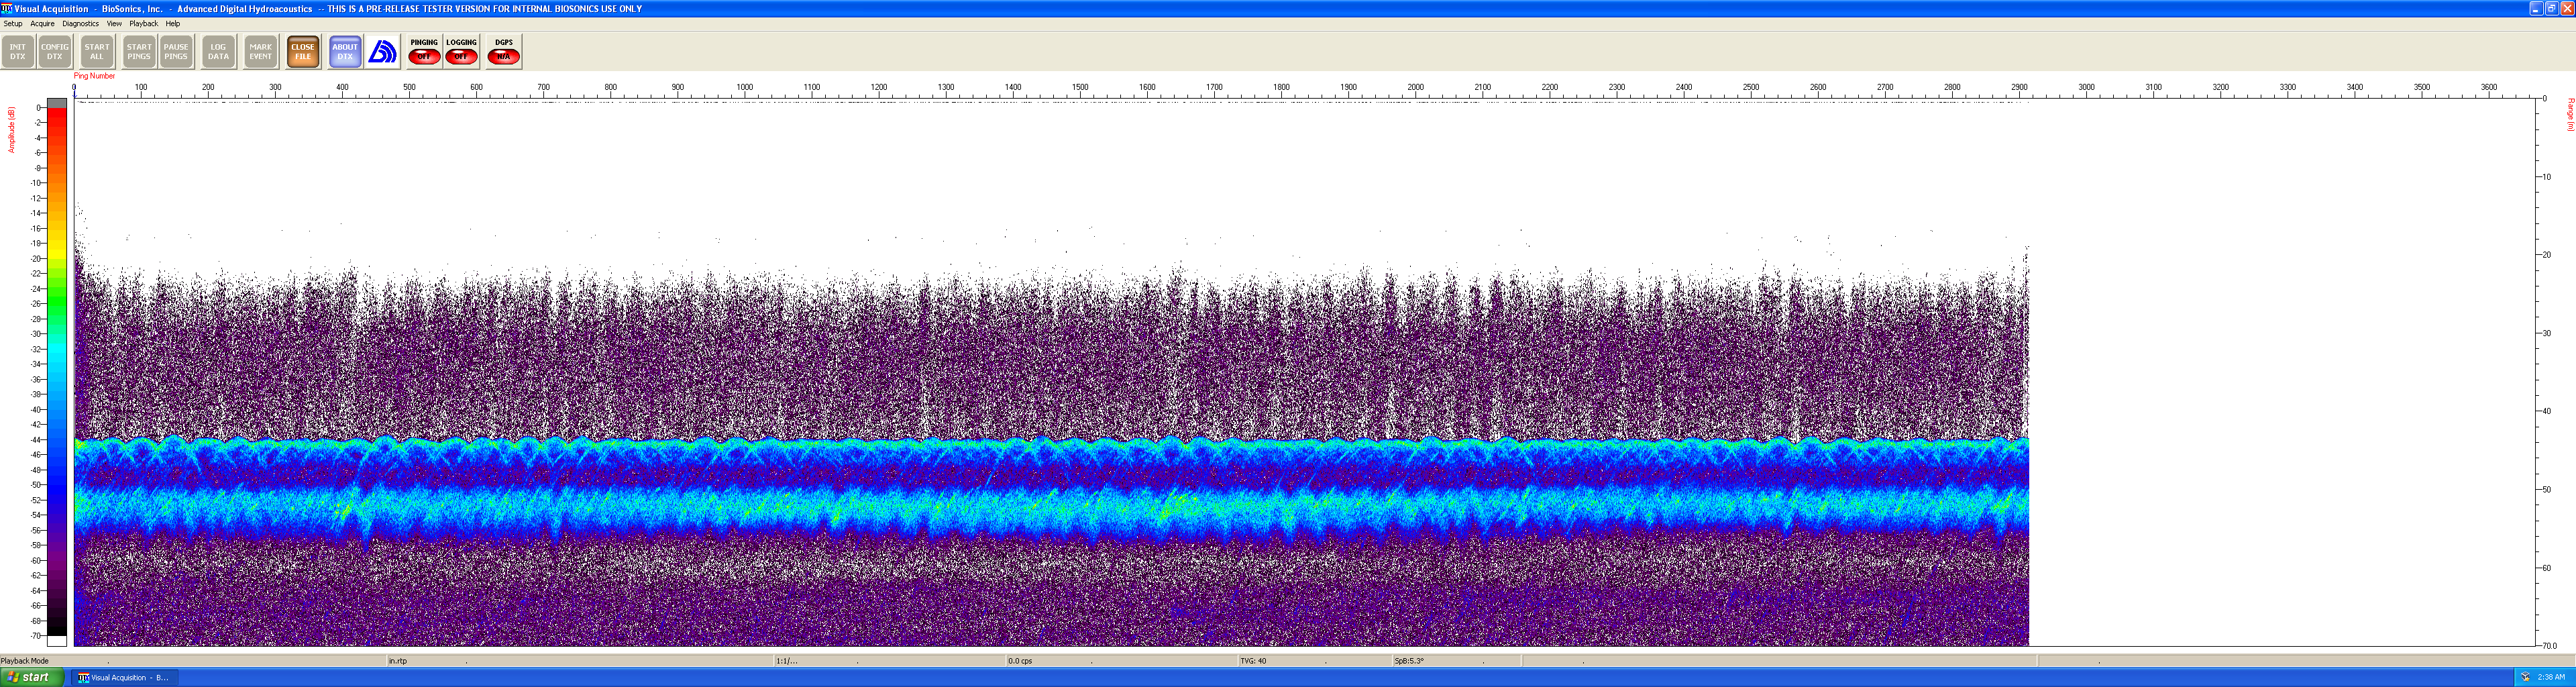Click the PAUSE PINGS button
The width and height of the screenshot is (2576, 687).
(x=176, y=52)
